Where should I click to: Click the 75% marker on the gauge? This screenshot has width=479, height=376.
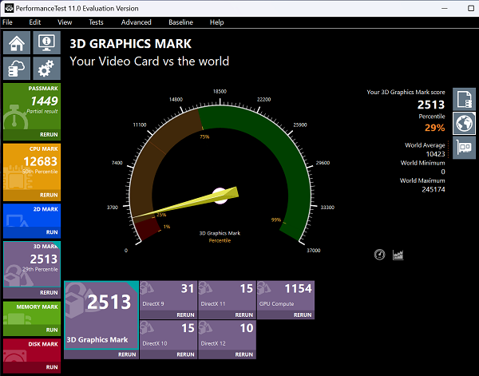[204, 137]
